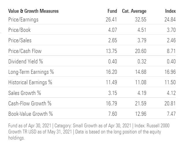Click category average value 32.55
Screen dimensions: 188x145
[x=141, y=20]
